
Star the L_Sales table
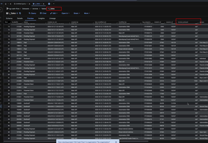pos(17,13)
